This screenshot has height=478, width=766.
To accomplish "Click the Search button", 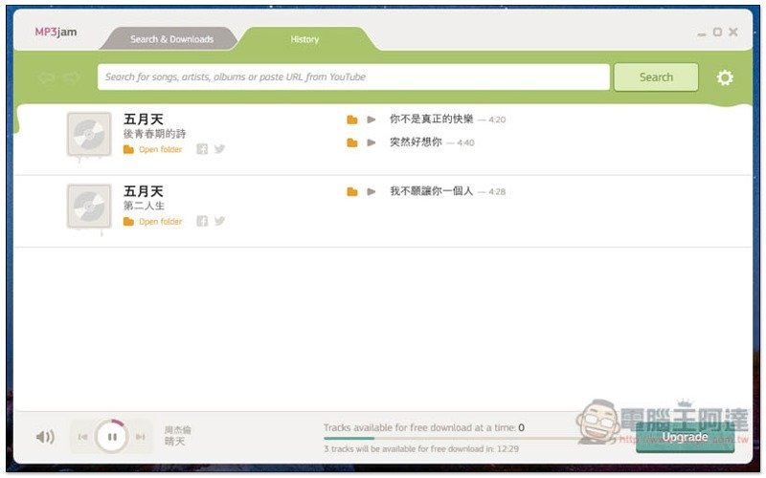I will 656,77.
